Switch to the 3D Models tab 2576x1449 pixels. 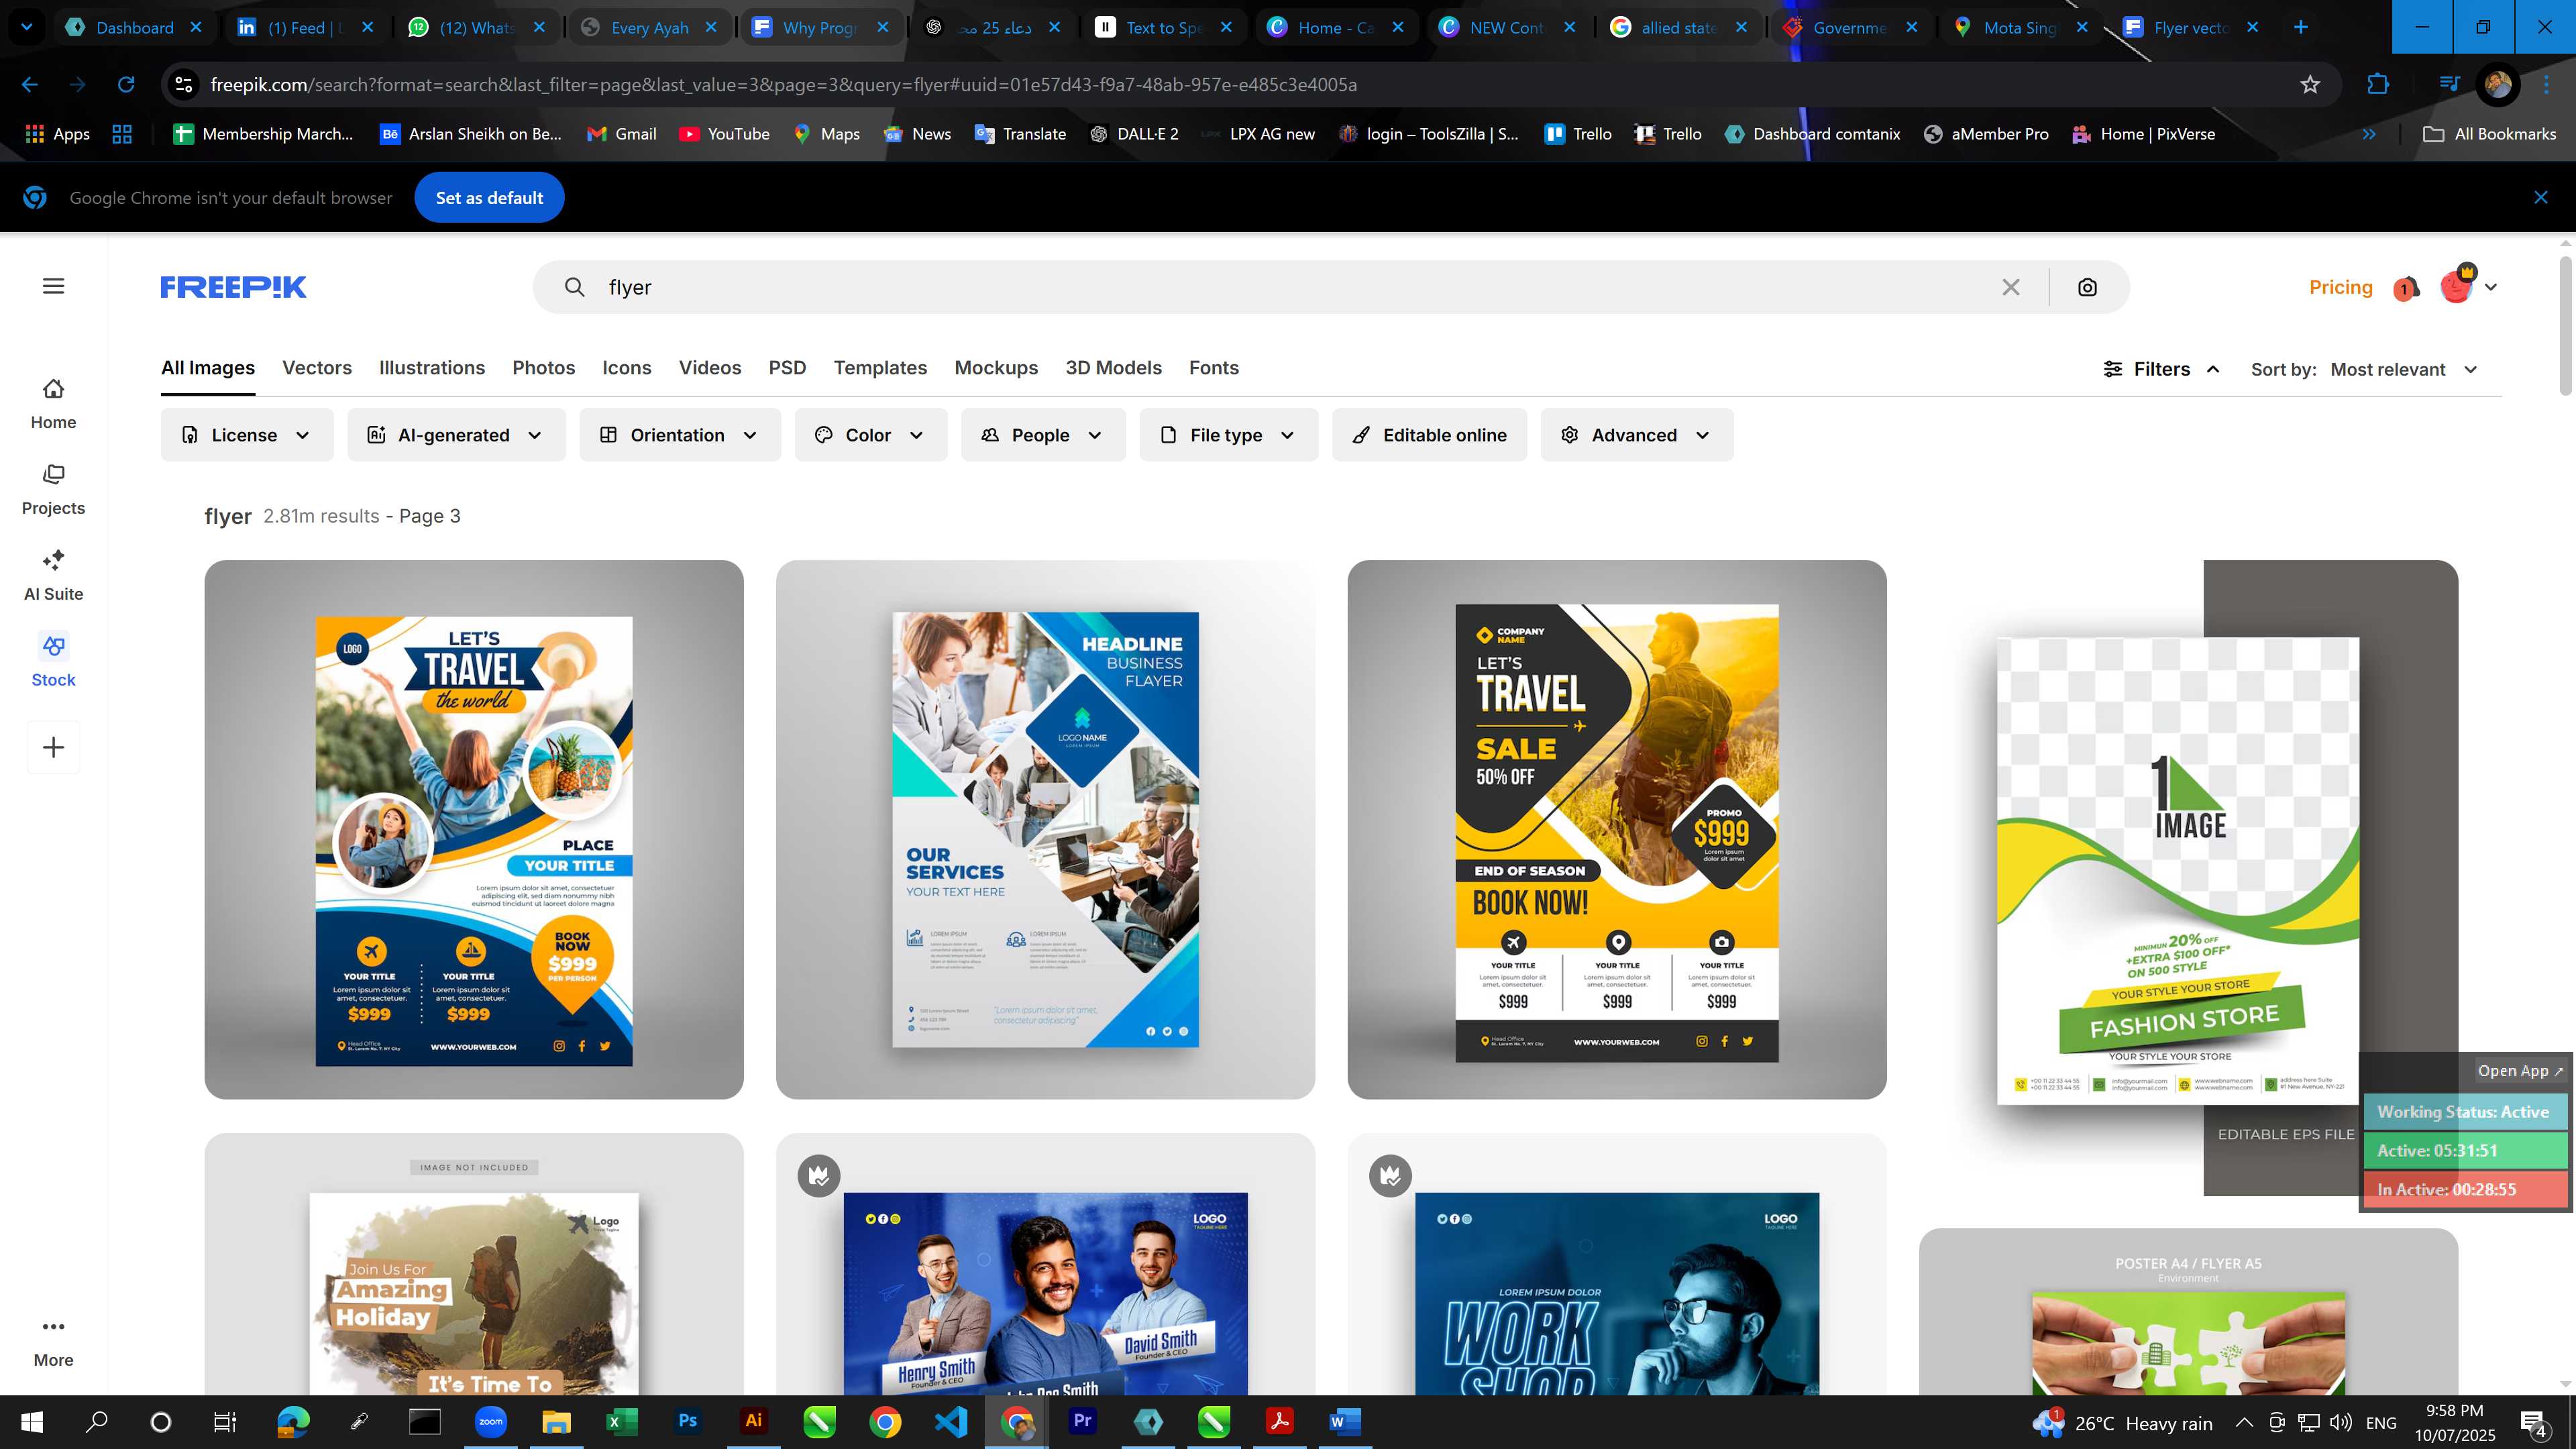pyautogui.click(x=1113, y=368)
